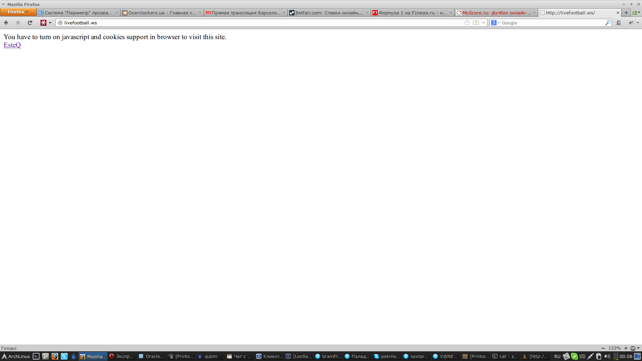Click the Adblock Plus ABP status icon
Viewport: 642px width, 361px height.
[x=633, y=348]
